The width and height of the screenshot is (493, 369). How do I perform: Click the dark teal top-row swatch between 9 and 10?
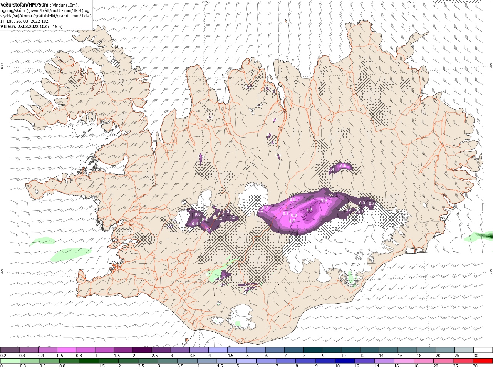point(332,350)
